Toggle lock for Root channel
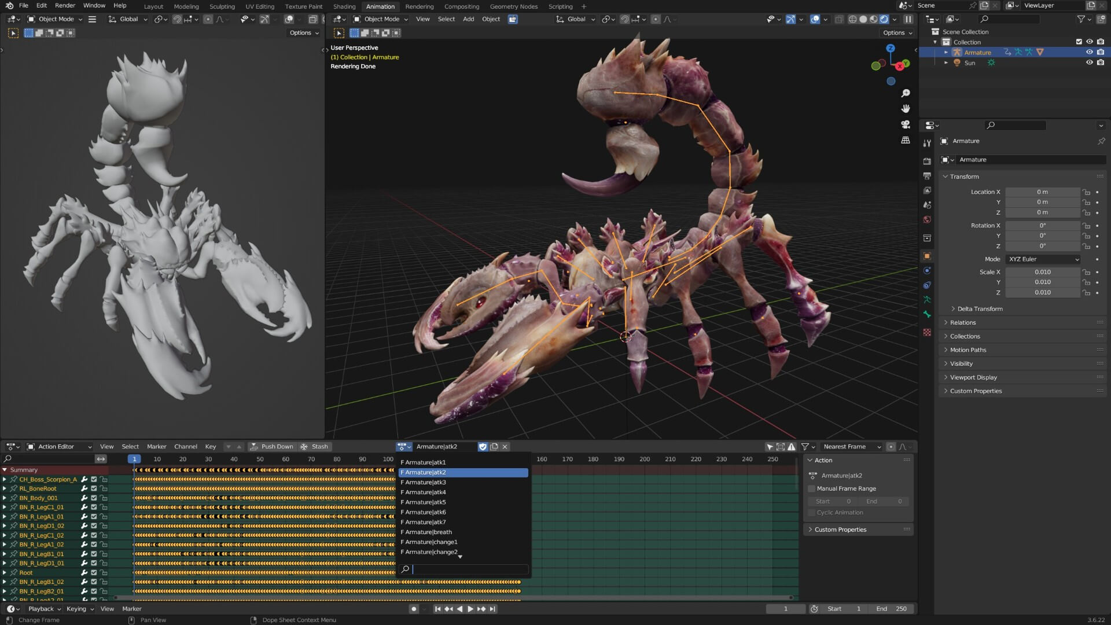This screenshot has width=1111, height=625. click(104, 573)
